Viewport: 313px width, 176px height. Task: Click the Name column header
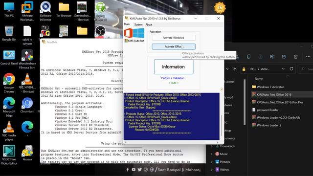259,79
